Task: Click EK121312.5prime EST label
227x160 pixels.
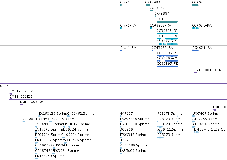Action: click(x=50, y=140)
